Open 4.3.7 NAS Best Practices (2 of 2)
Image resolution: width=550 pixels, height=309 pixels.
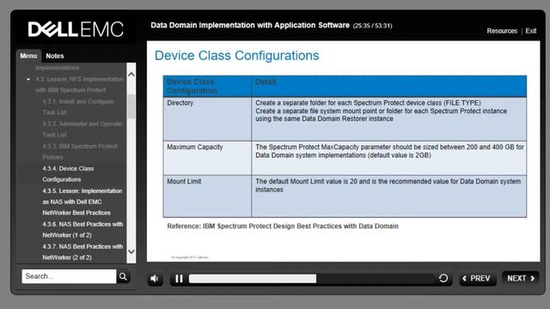(x=82, y=251)
